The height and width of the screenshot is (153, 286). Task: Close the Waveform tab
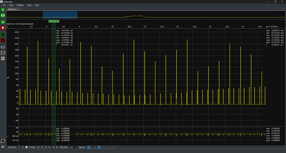pyautogui.click(x=19, y=9)
